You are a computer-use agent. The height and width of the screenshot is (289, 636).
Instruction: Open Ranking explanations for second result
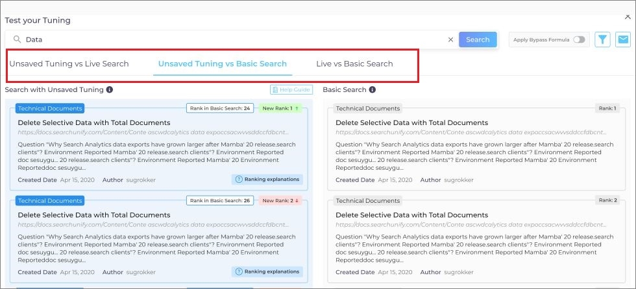pos(267,272)
